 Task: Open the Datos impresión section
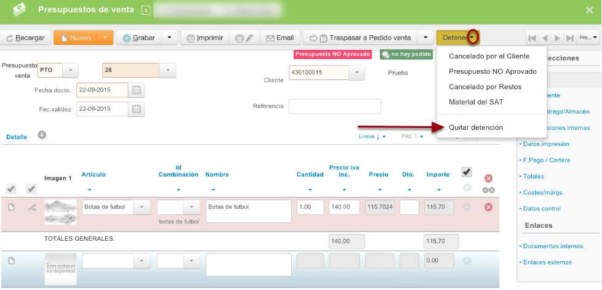546,144
